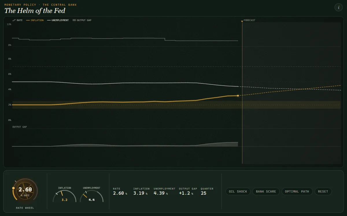Click the Output Gap +1.2 readout
The image size is (347, 216).
[188, 191]
